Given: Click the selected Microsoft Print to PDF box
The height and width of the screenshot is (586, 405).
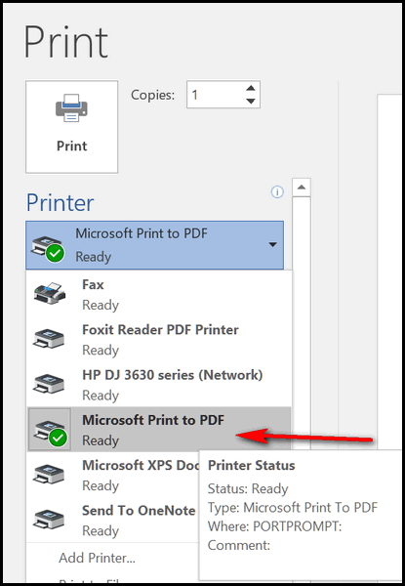Looking at the screenshot, I should 154,245.
